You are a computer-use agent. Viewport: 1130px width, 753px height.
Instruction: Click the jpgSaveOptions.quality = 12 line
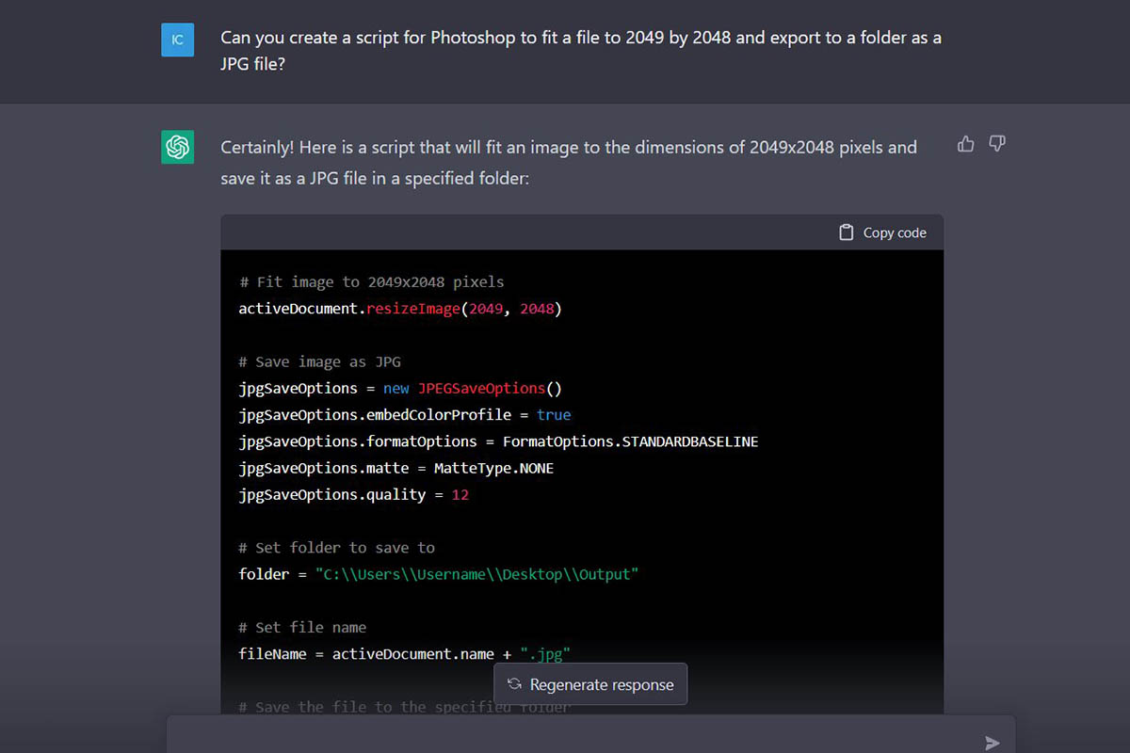[x=353, y=494]
